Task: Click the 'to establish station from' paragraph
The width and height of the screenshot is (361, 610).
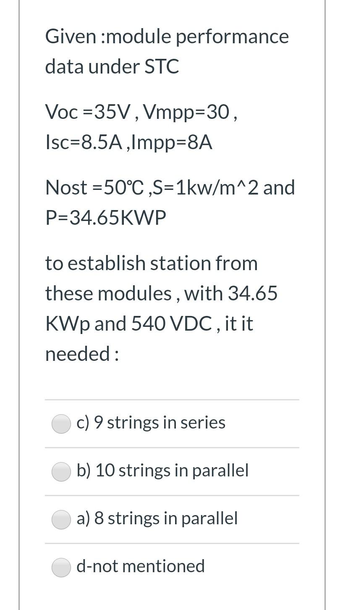Action: click(151, 263)
